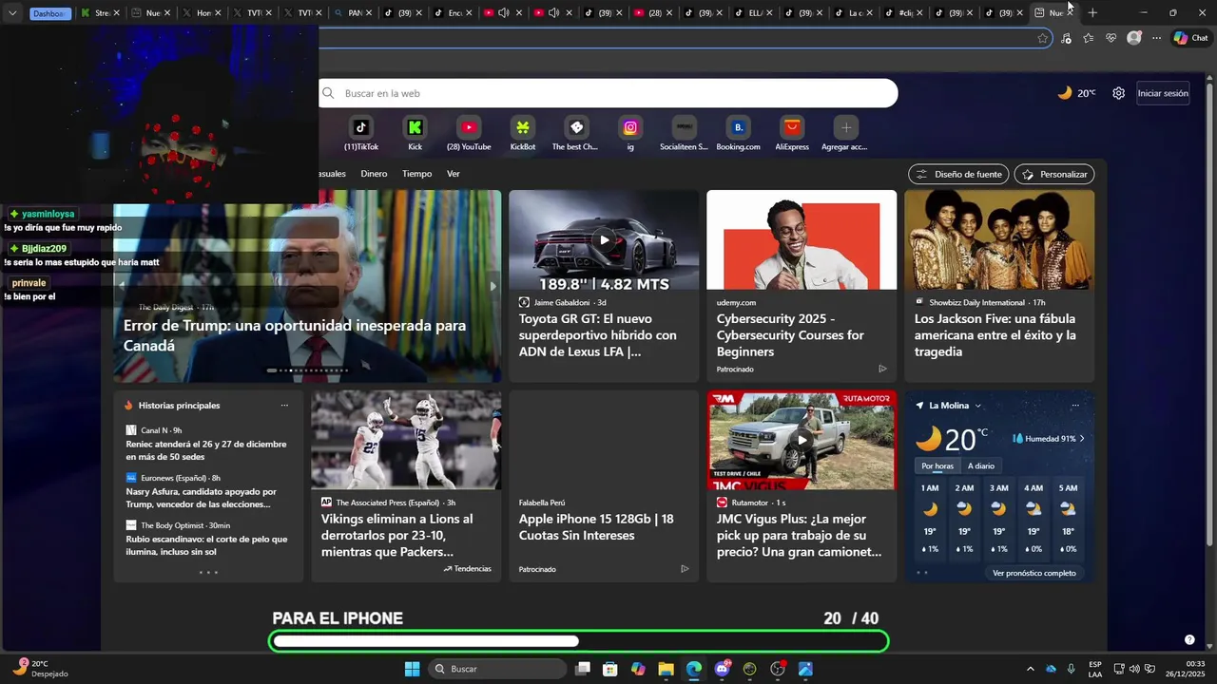1217x684 pixels.
Task: Open the TikTok quick link shortcut
Action: click(361, 134)
